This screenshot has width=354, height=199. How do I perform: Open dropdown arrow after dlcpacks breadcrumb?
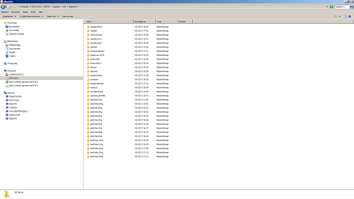point(78,7)
